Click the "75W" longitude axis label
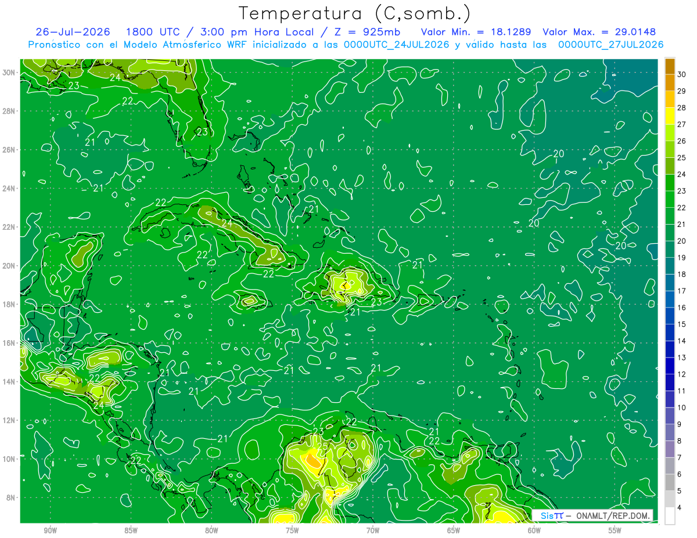The width and height of the screenshot is (697, 538). 292,530
